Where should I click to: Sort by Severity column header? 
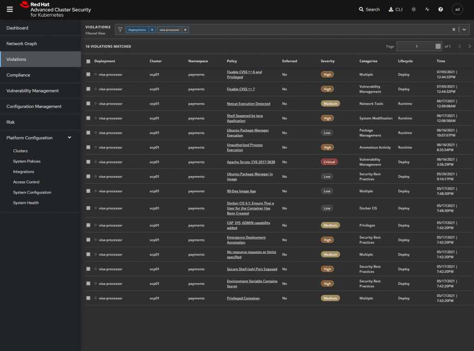point(327,61)
